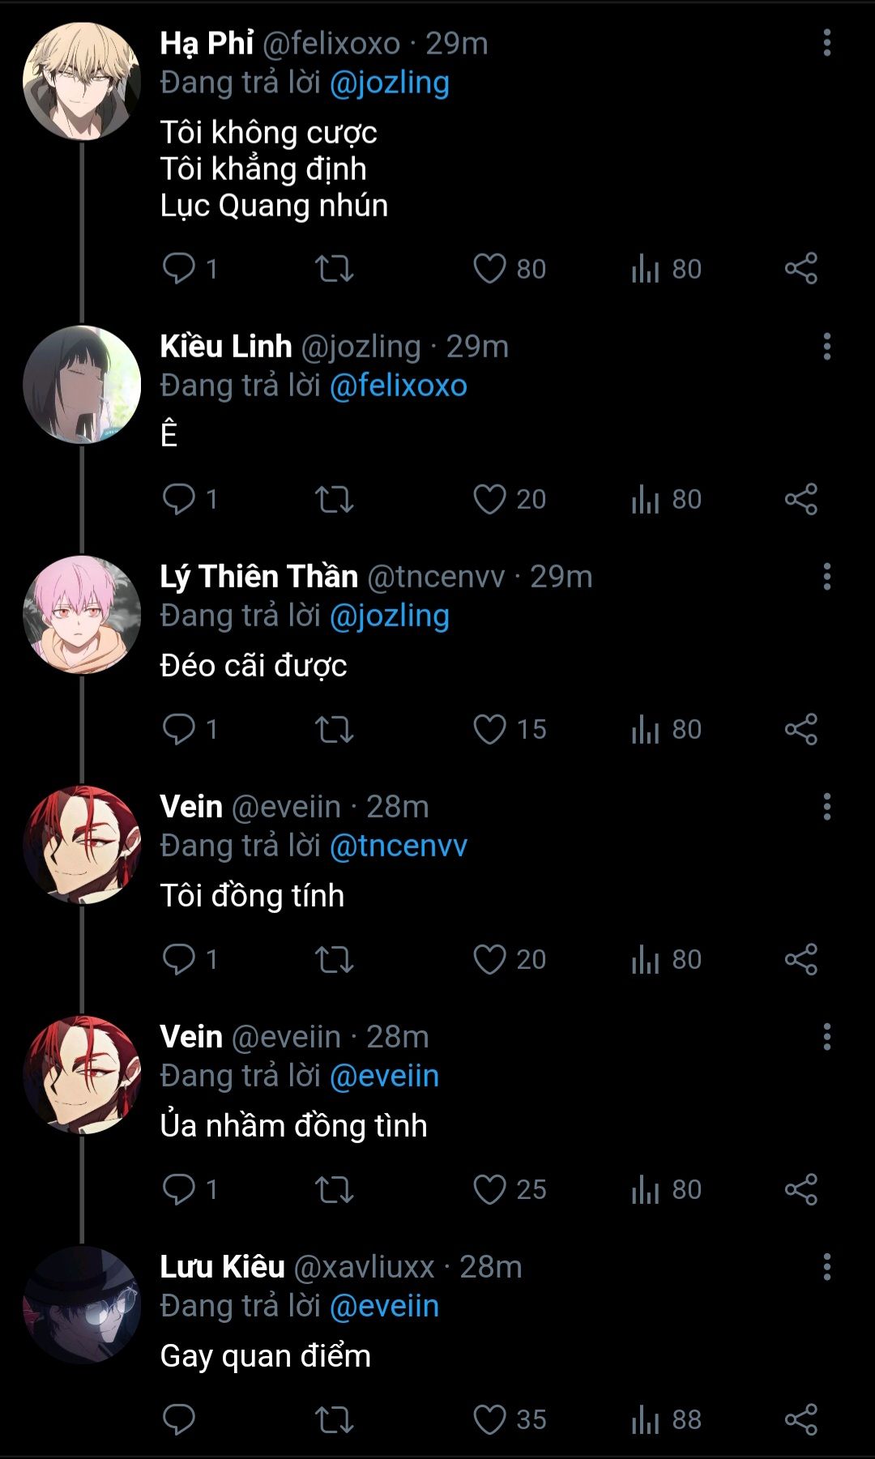Open @jozling mention in Hạ Phi's tweet
This screenshot has width=875, height=1459.
pos(389,83)
